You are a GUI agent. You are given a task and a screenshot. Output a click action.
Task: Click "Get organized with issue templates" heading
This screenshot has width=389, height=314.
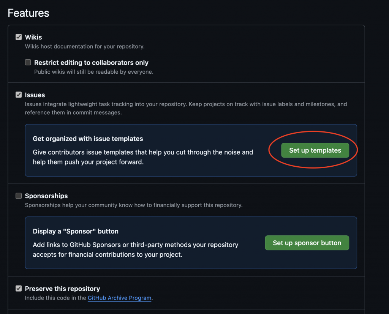click(88, 139)
